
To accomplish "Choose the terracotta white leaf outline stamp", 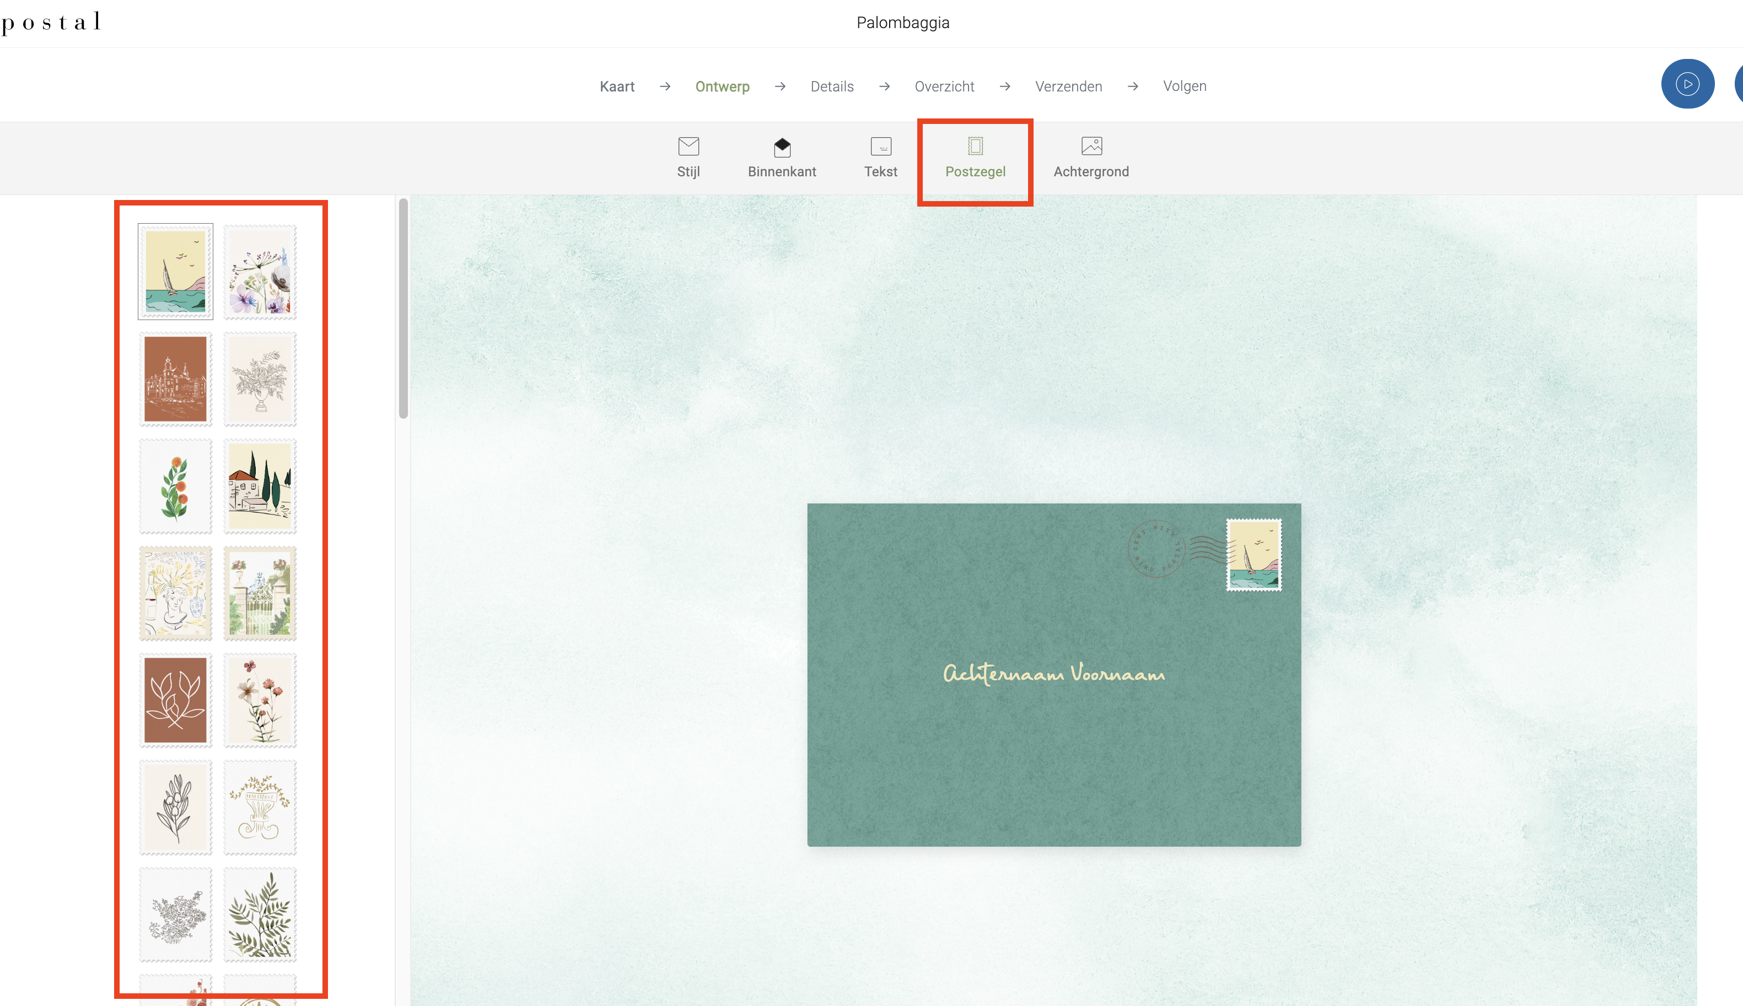I will pyautogui.click(x=175, y=700).
